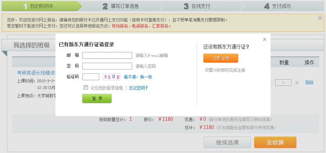Check the 记住我的登录信息 checkbox
Image resolution: width=326 pixels, height=153 pixels.
(86, 88)
